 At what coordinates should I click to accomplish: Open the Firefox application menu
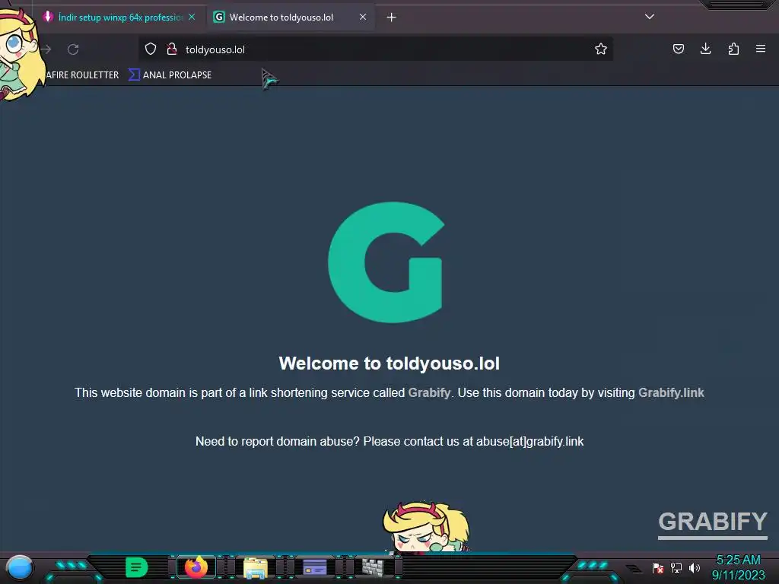click(x=761, y=49)
